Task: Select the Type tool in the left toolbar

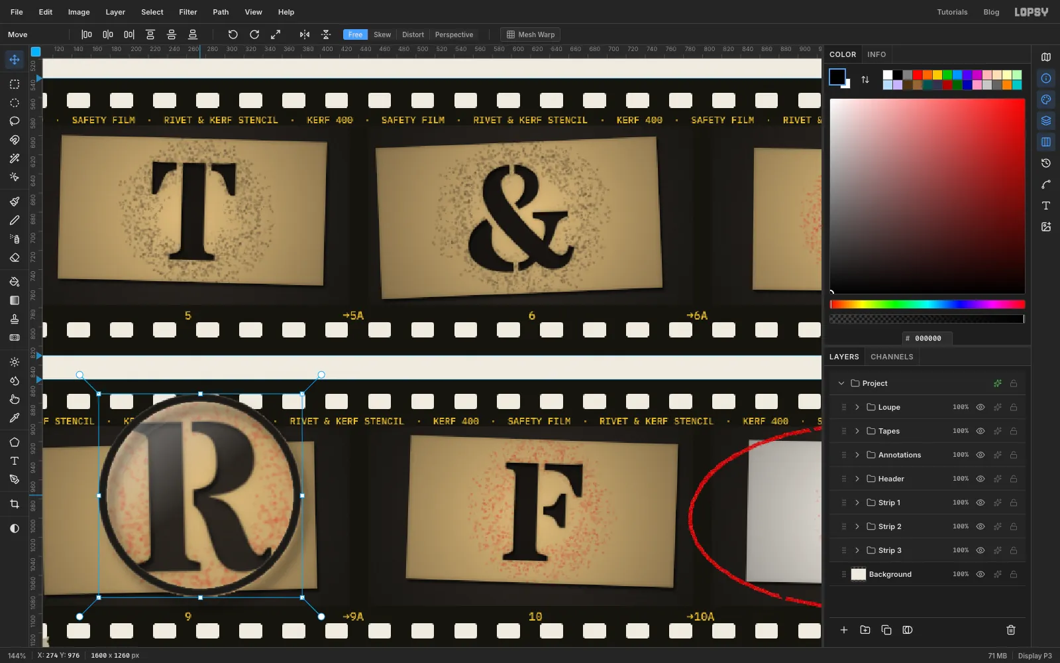Action: click(x=14, y=461)
